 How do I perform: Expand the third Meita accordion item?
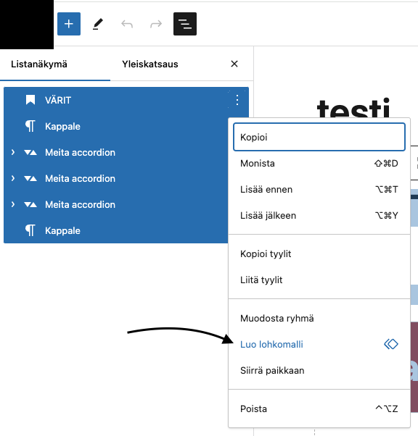pos(13,204)
